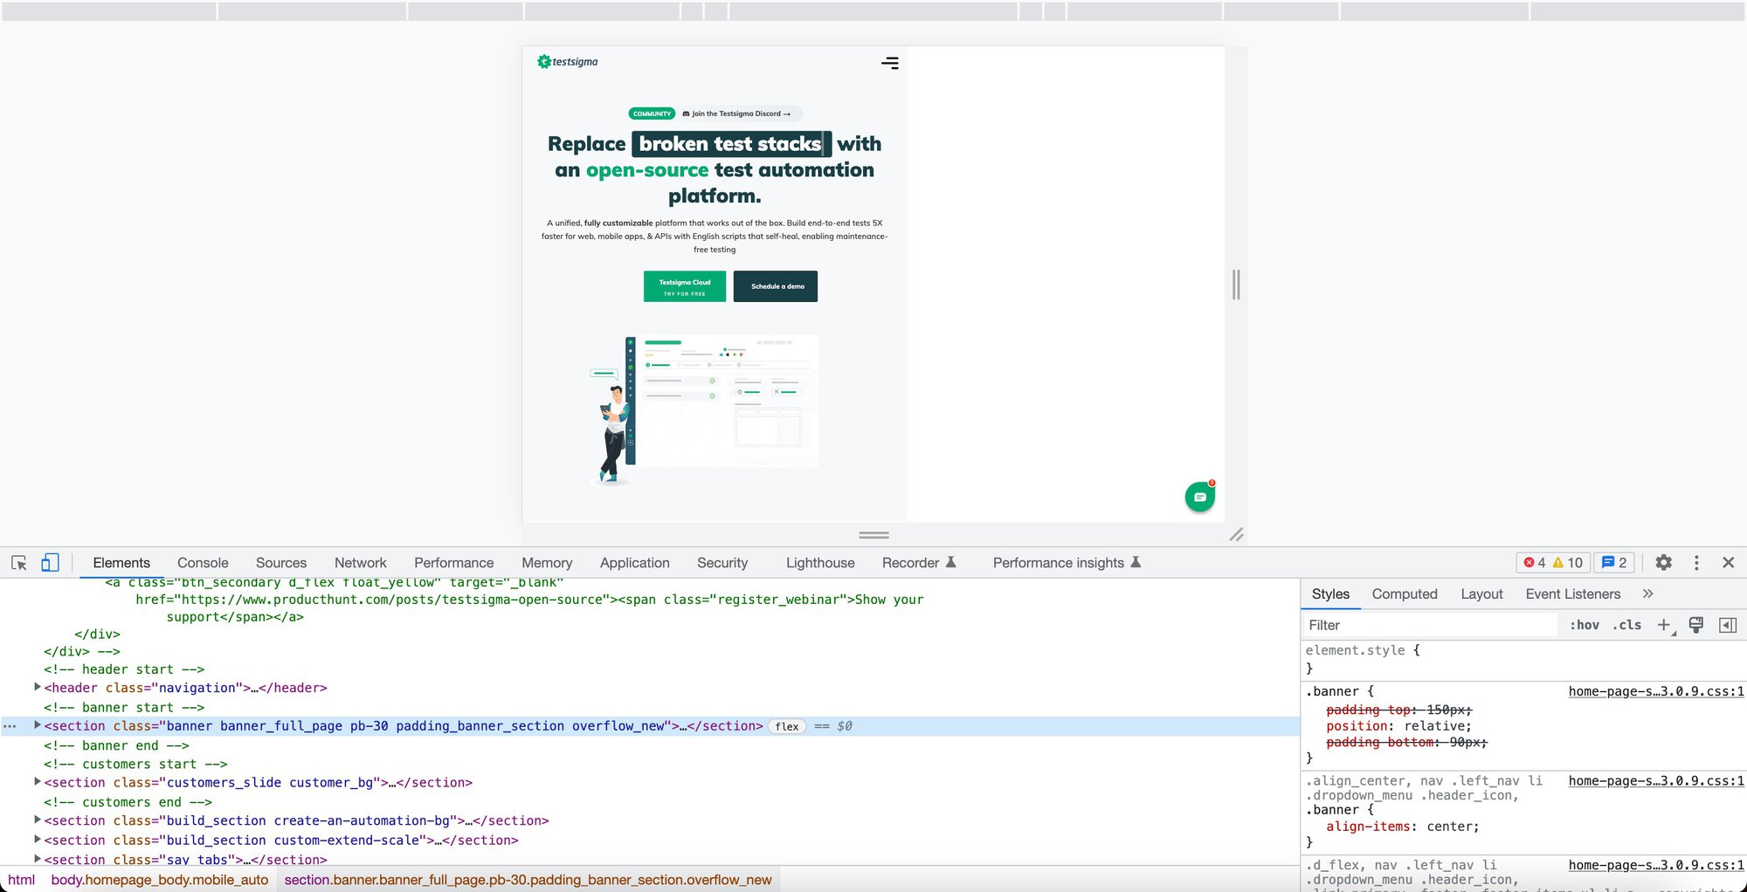Viewport: 1747px width, 892px height.
Task: Grab the viewport bottom height handle
Action: (873, 535)
